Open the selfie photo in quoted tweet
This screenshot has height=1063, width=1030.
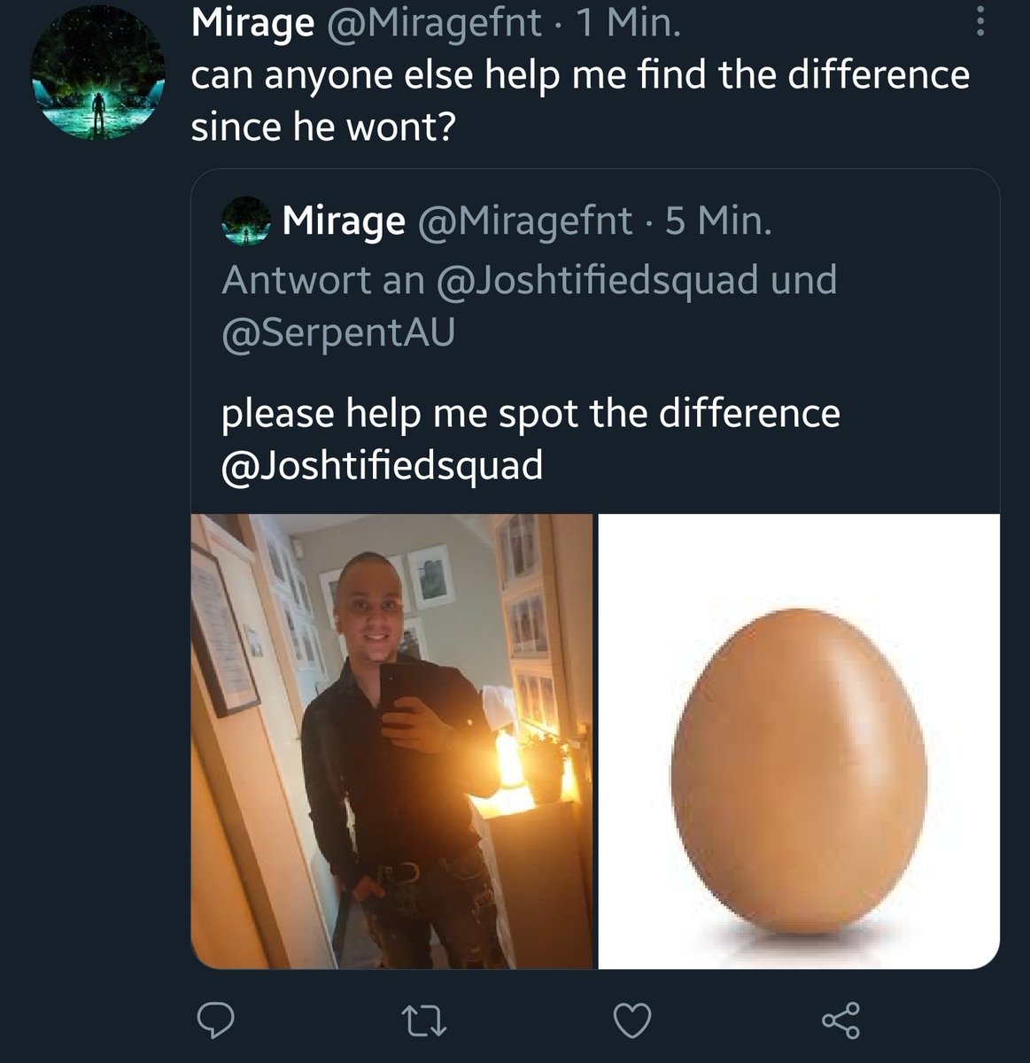click(391, 741)
